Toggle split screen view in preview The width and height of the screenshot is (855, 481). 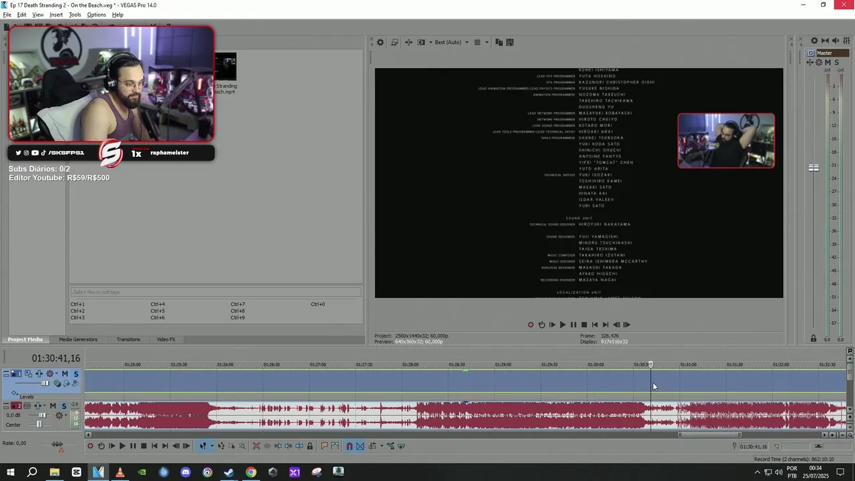pos(421,42)
